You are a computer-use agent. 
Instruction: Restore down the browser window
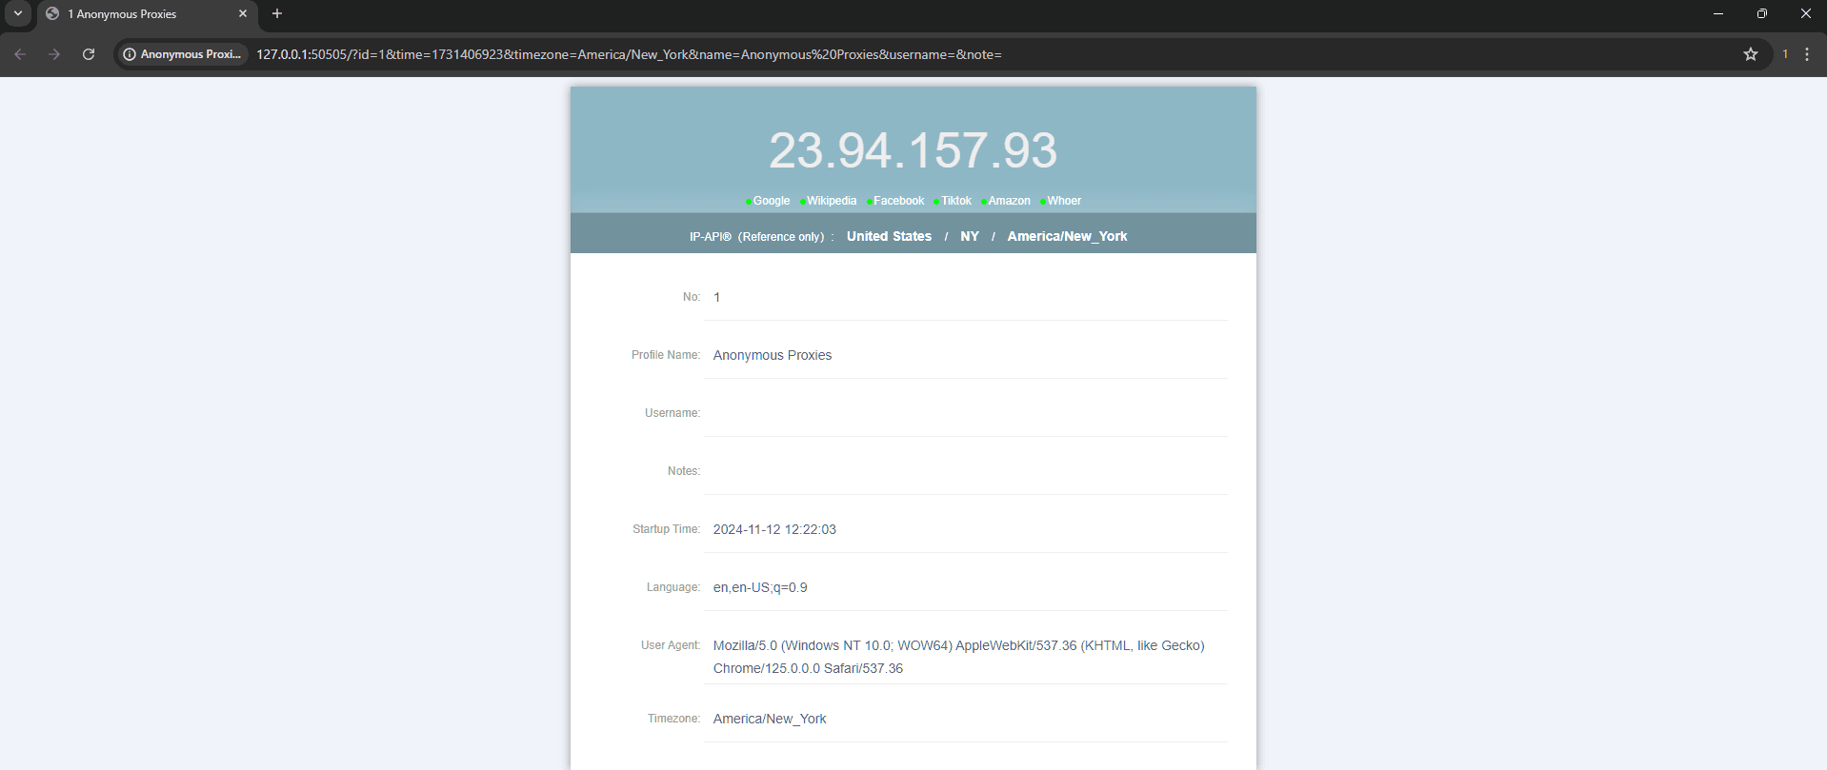(1762, 13)
